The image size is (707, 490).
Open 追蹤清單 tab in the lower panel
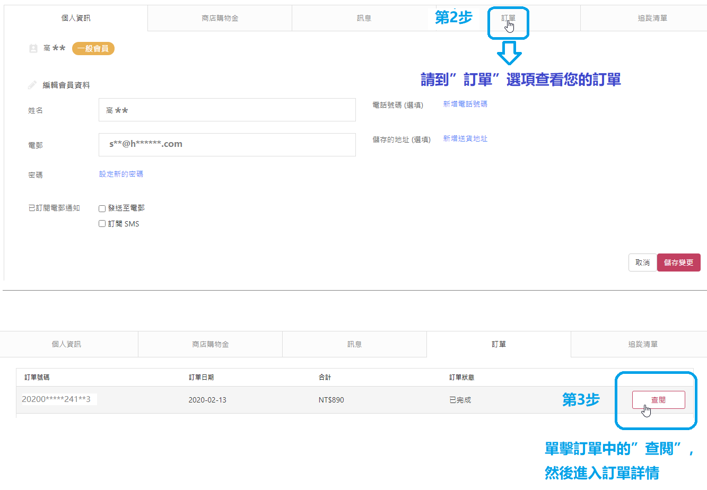click(643, 344)
